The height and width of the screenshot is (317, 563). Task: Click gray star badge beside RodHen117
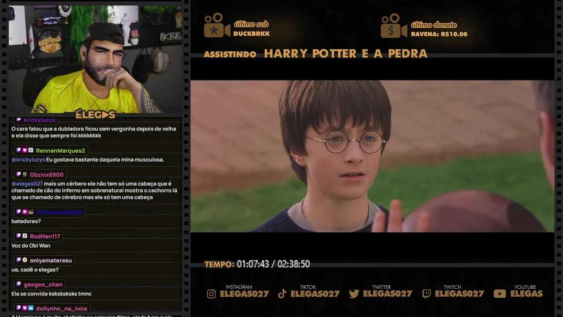pyautogui.click(x=25, y=236)
